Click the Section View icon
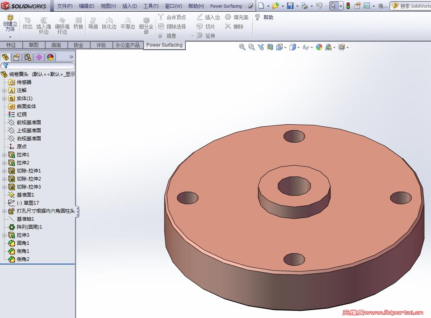 point(270,47)
